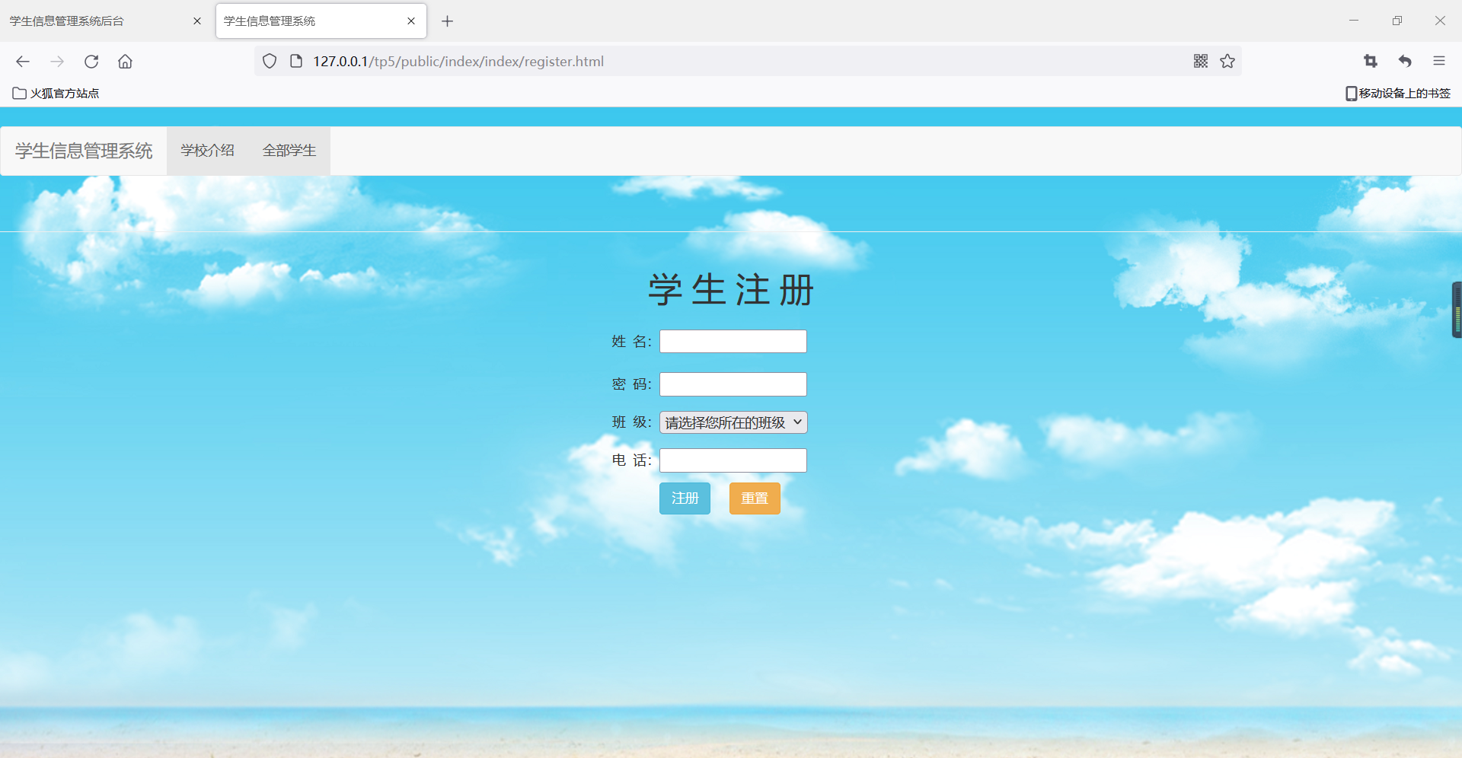
Task: Bookmark this page with the star icon
Action: point(1227,61)
